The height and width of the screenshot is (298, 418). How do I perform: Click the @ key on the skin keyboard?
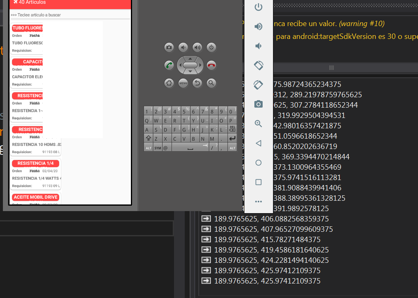click(x=167, y=147)
